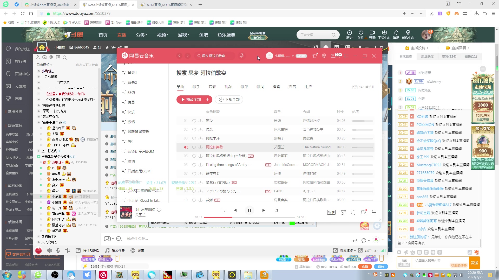
Task: Click 播放全部 play all button
Action: point(191,100)
